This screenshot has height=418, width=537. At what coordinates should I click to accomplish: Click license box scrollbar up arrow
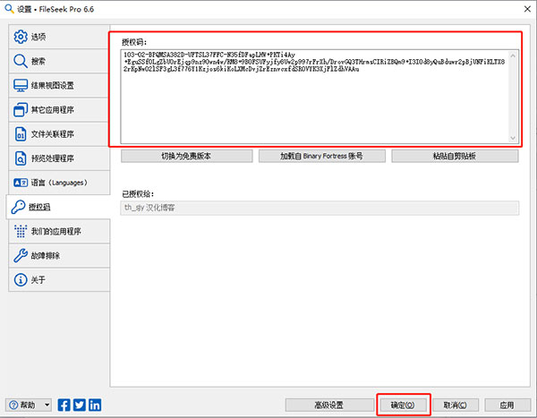(x=513, y=55)
